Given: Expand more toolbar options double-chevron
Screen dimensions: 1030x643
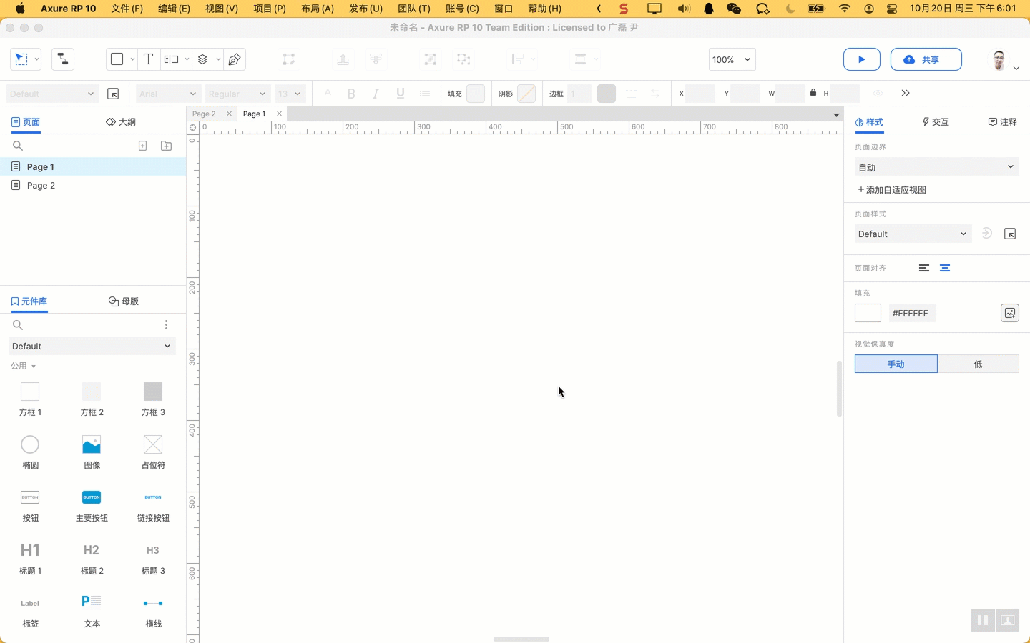Looking at the screenshot, I should coord(906,94).
